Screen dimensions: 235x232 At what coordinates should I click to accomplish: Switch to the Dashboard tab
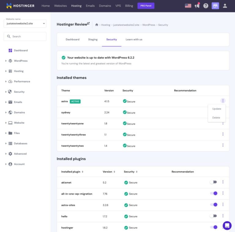coord(73,40)
